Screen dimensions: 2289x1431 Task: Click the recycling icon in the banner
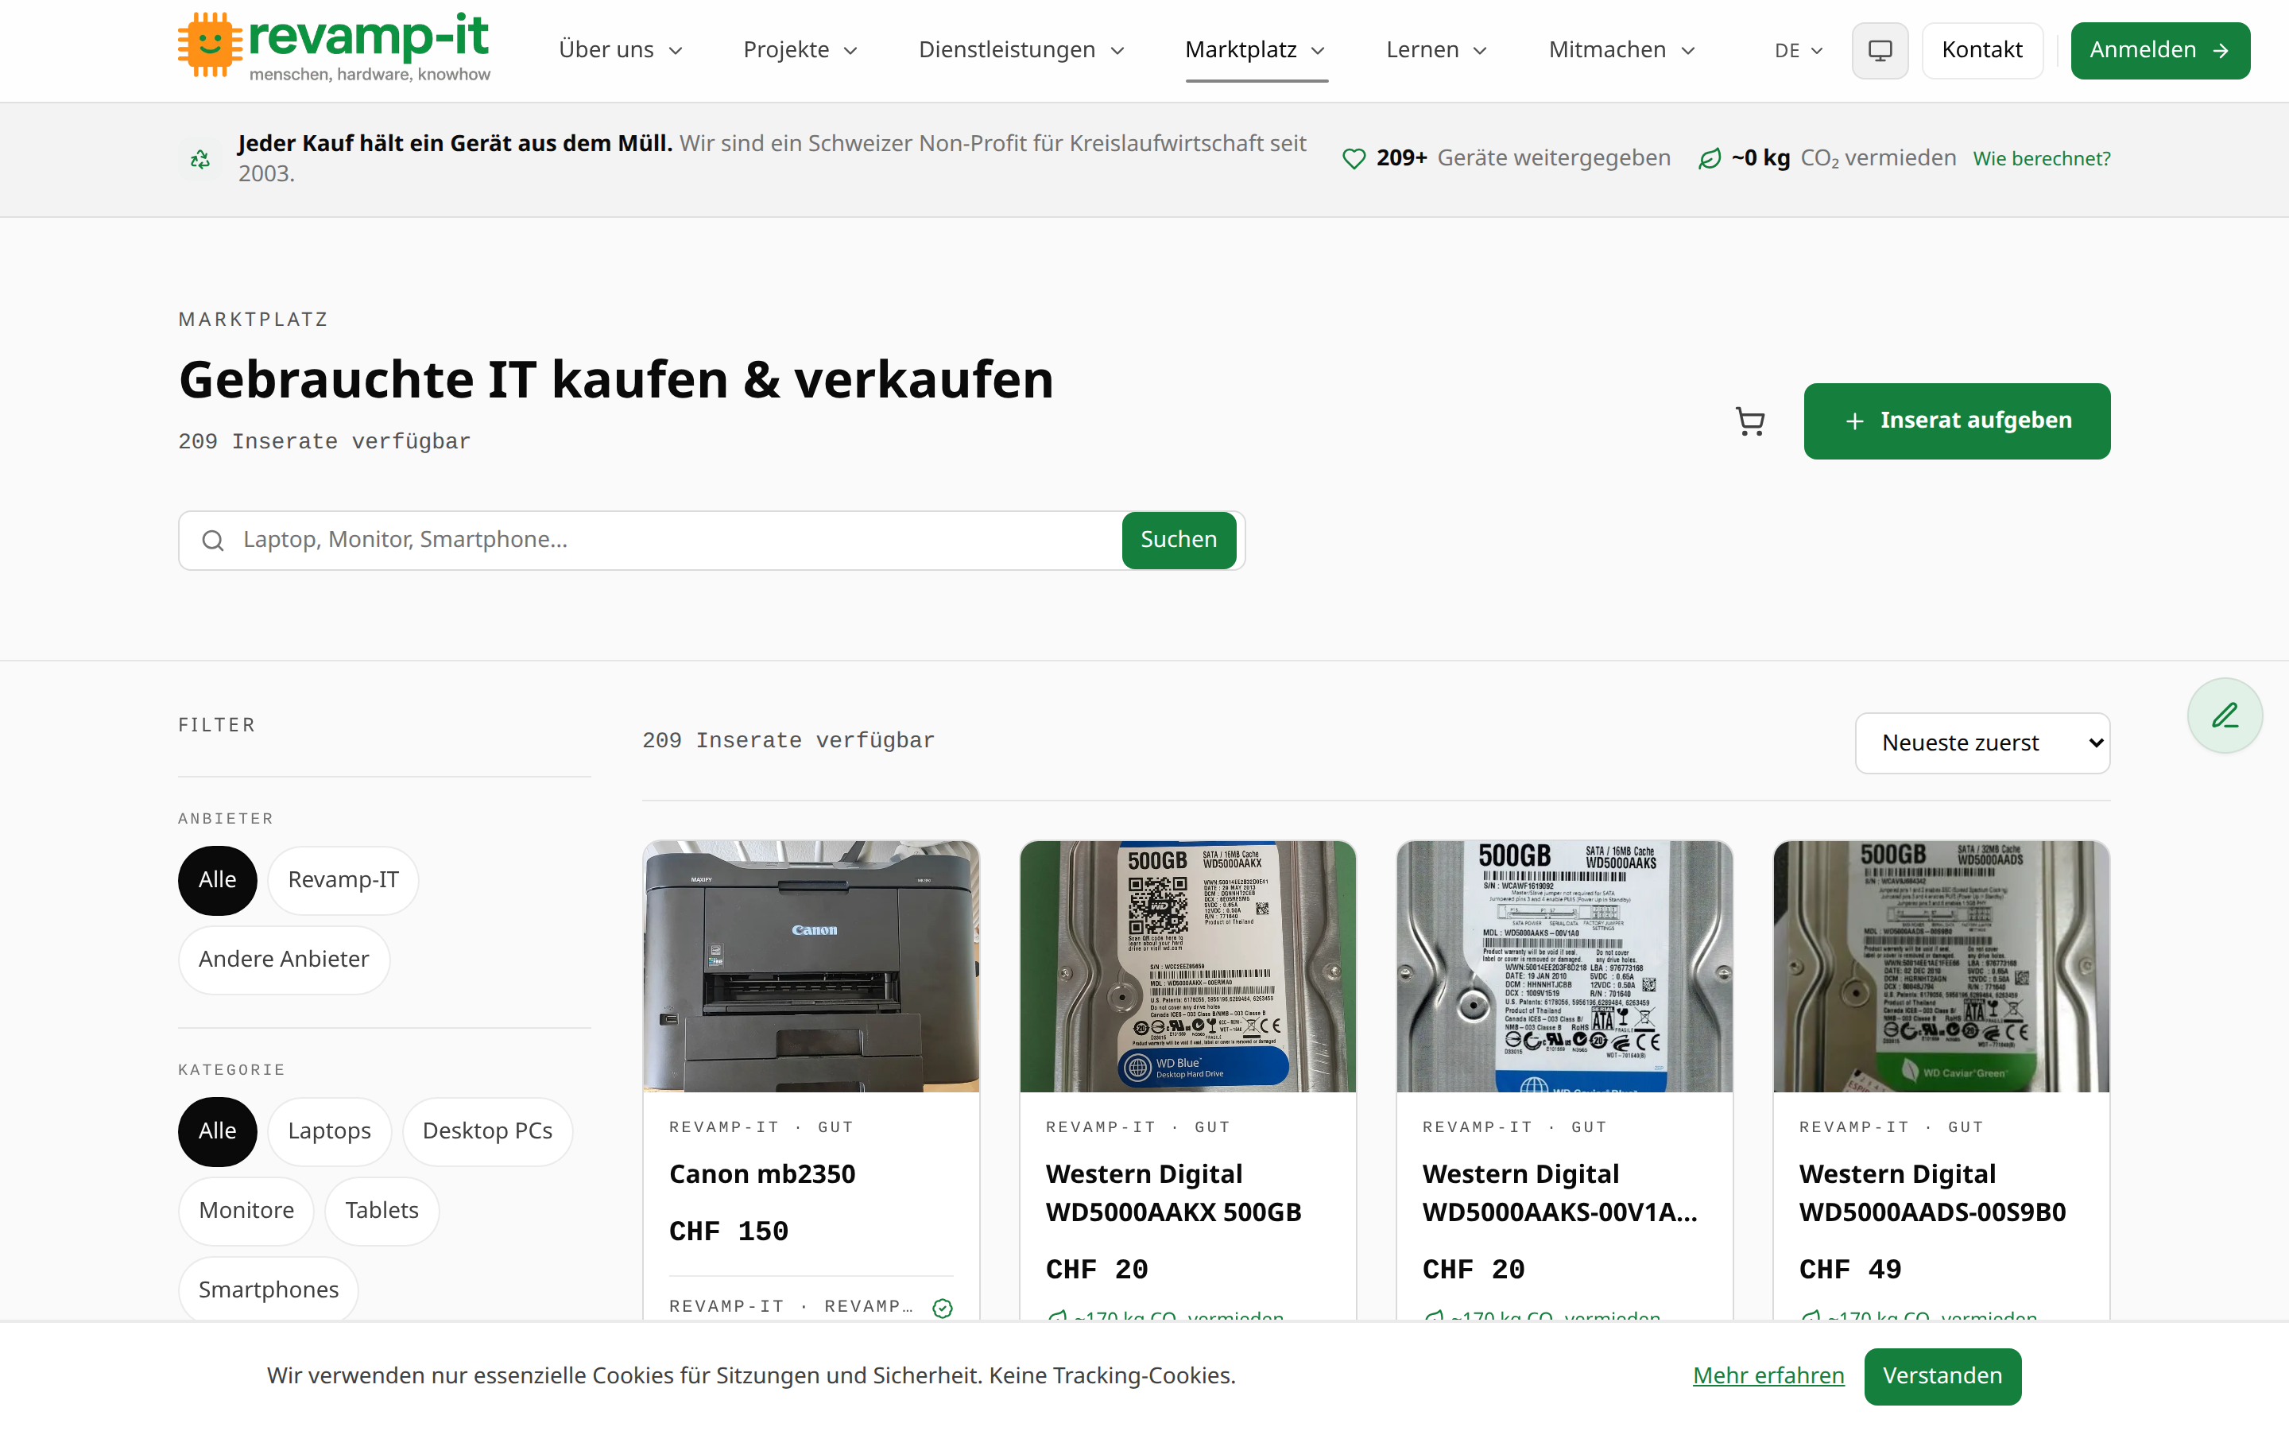(199, 159)
